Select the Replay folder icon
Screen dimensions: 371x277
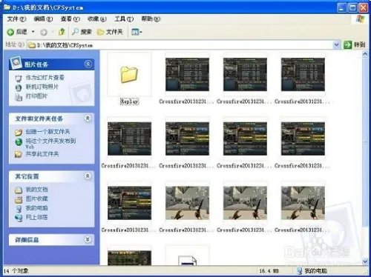(x=129, y=74)
